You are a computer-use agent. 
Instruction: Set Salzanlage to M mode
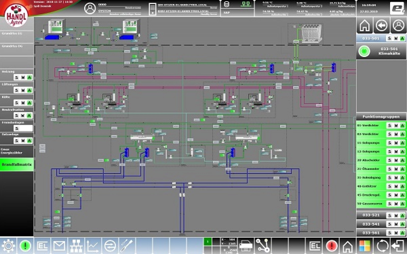click(23, 141)
